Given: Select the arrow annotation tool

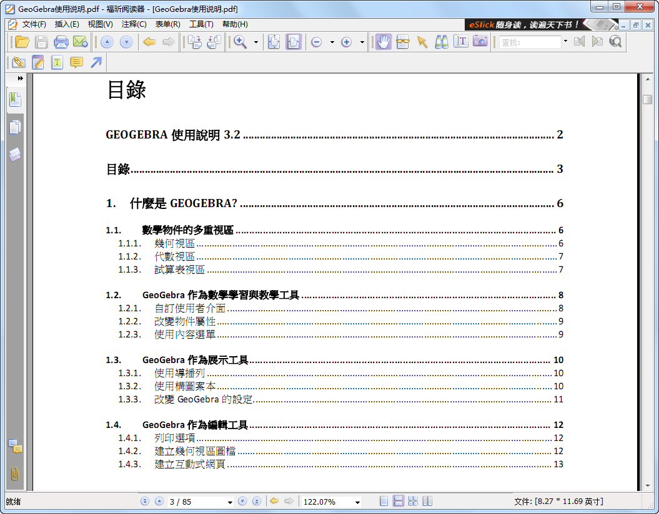Looking at the screenshot, I should pos(96,62).
